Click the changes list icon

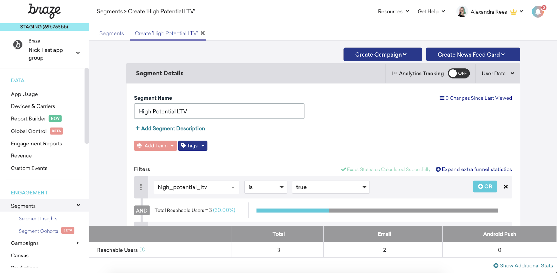tap(442, 98)
